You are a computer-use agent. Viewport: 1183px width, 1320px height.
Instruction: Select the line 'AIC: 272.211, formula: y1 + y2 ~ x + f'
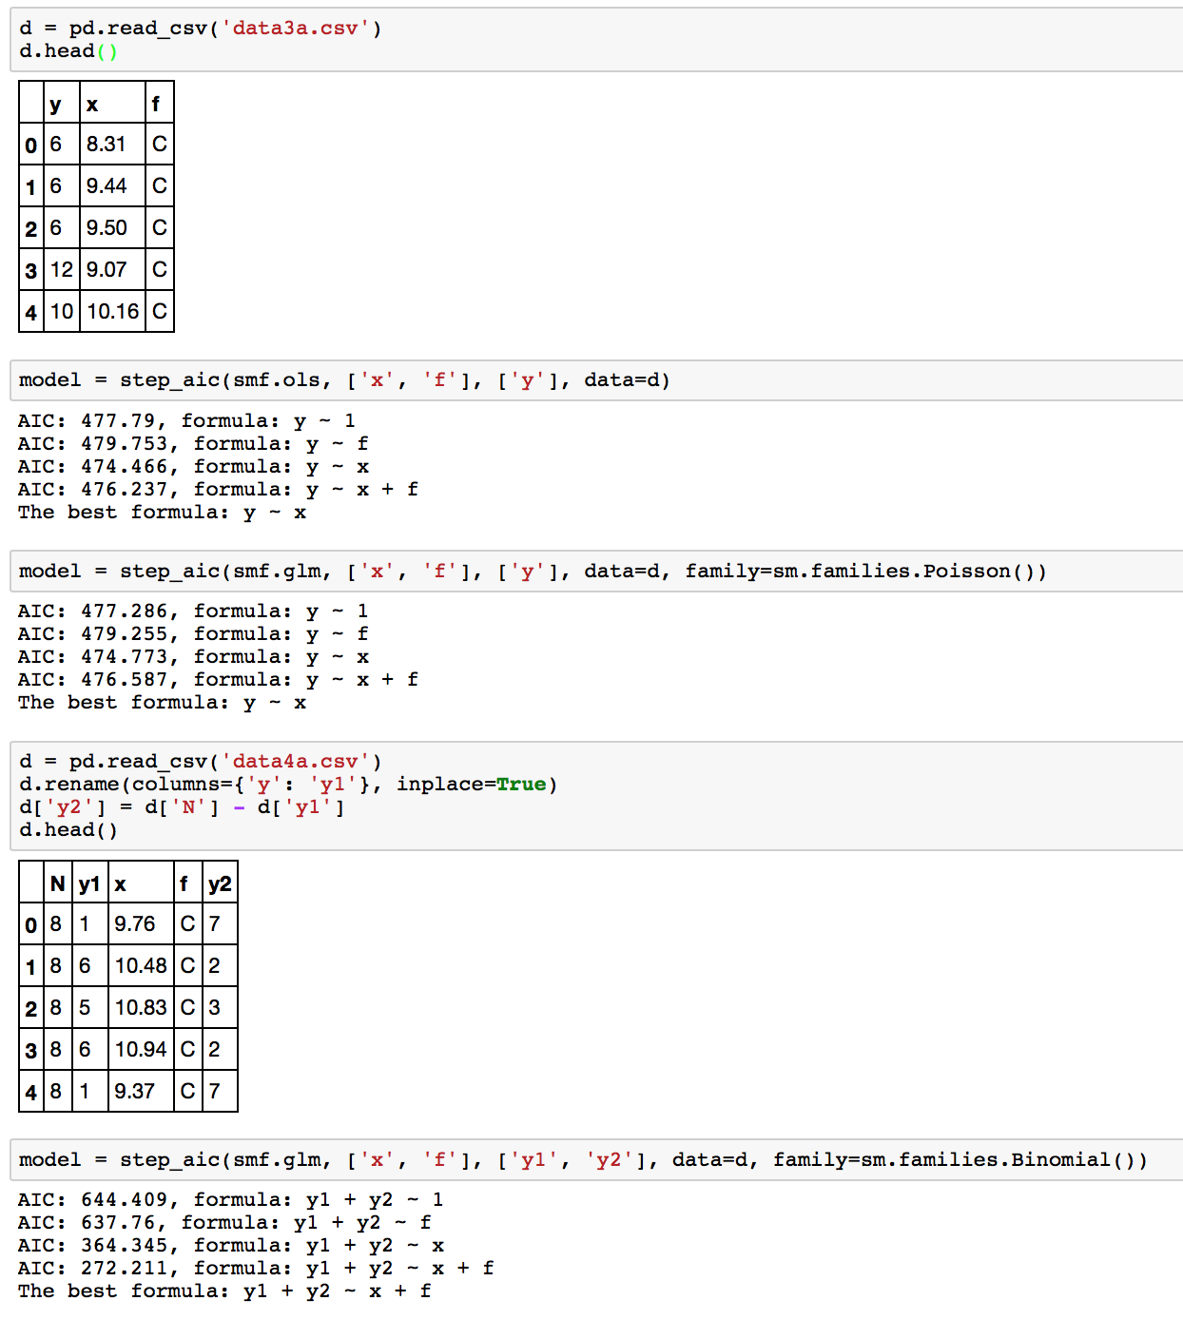point(254,1268)
